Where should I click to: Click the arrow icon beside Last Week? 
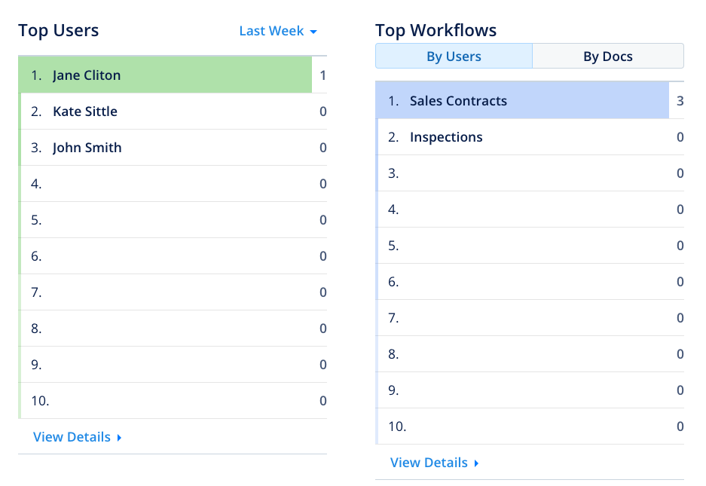click(313, 32)
